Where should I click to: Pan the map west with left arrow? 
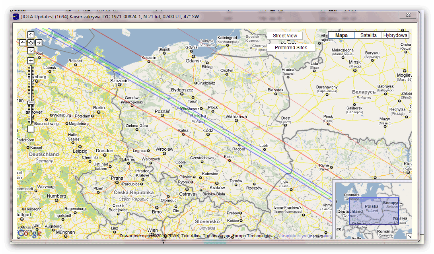(23, 43)
